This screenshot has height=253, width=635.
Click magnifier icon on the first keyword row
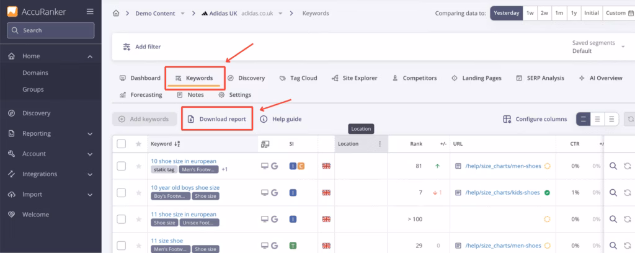(x=613, y=166)
